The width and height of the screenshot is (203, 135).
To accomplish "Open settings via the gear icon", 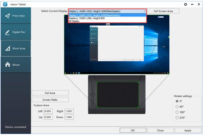I will pos(185,5).
